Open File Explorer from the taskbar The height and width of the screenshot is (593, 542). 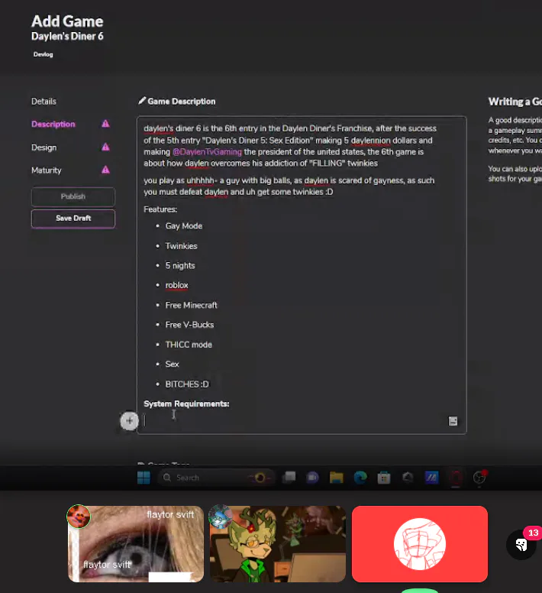pos(336,478)
